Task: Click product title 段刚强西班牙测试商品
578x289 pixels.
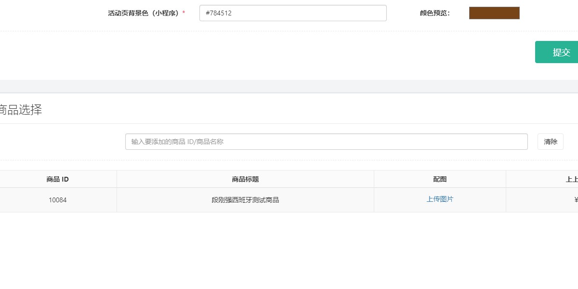Action: tap(245, 200)
